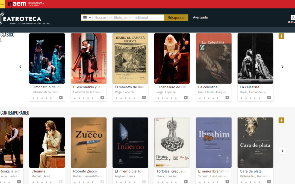This screenshot has width=295, height=184.
Task: Show next items in Contemporáneo carousel
Action: (282, 151)
